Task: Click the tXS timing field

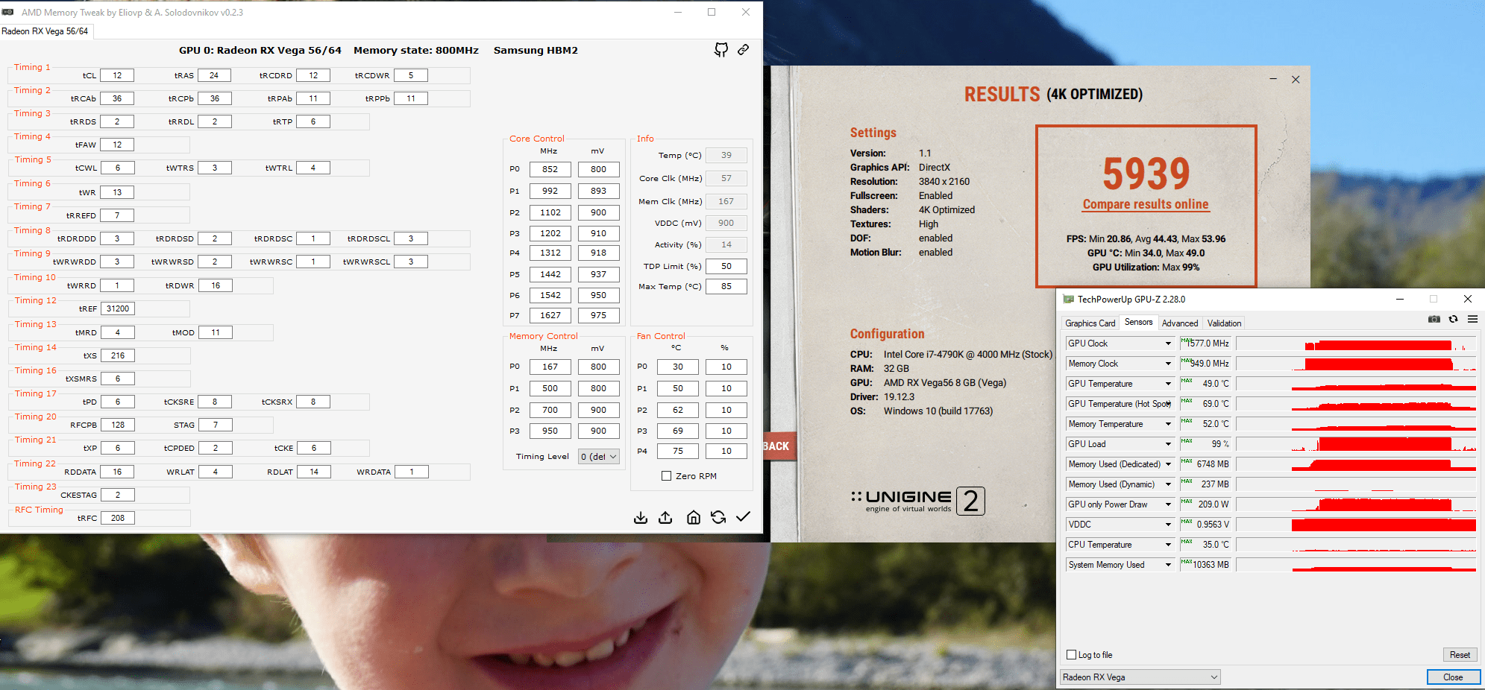Action: (118, 355)
